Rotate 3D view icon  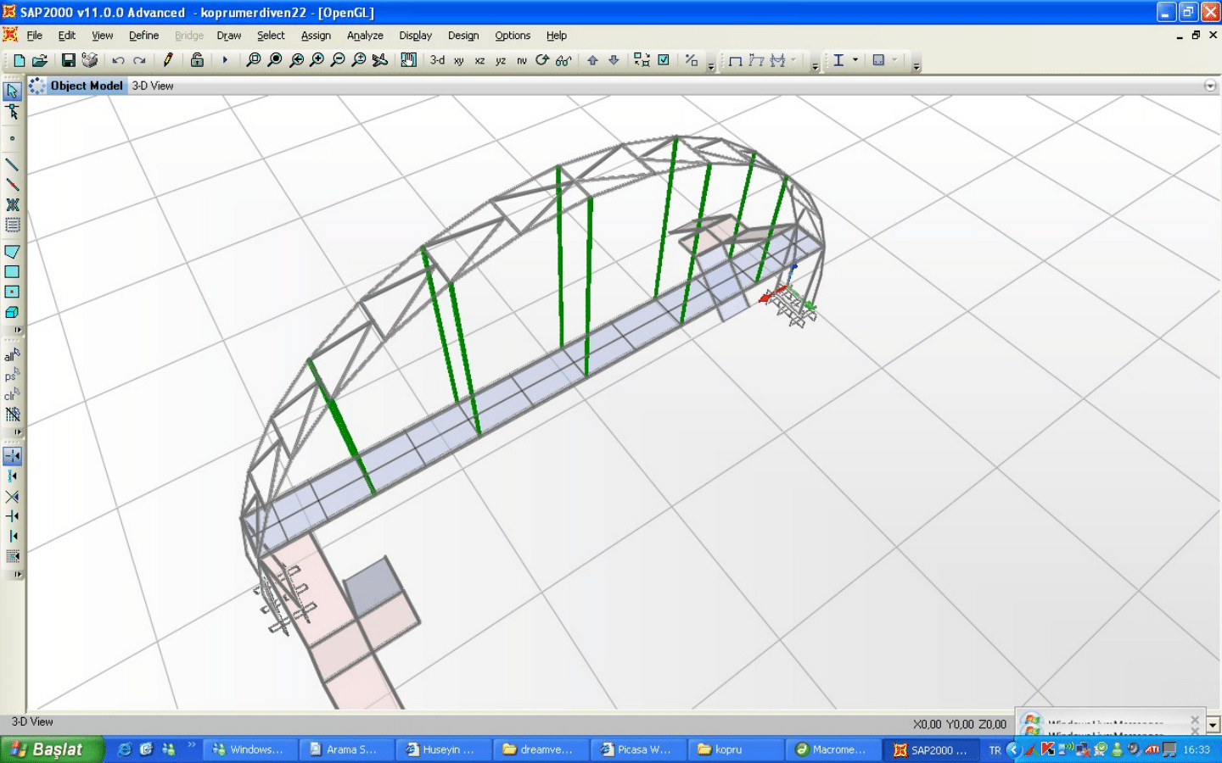point(542,60)
